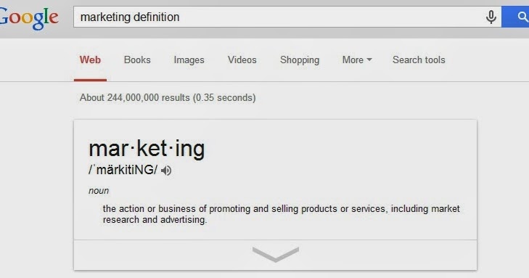The height and width of the screenshot is (278, 529).
Task: Click the mar·ket·ing headword
Action: [147, 149]
